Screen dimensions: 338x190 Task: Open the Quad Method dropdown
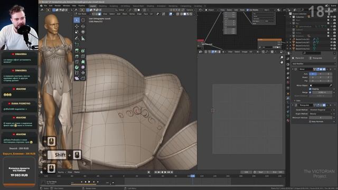tap(321, 110)
